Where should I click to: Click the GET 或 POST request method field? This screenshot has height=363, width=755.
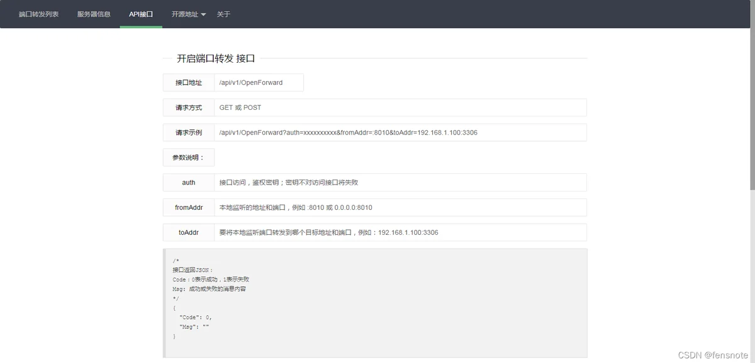pos(400,107)
